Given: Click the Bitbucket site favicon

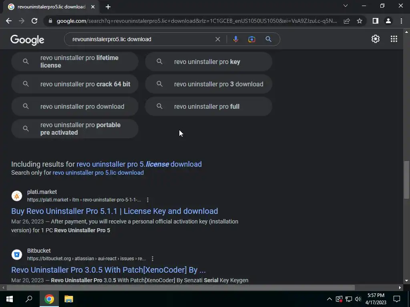Looking at the screenshot, I should (x=17, y=255).
